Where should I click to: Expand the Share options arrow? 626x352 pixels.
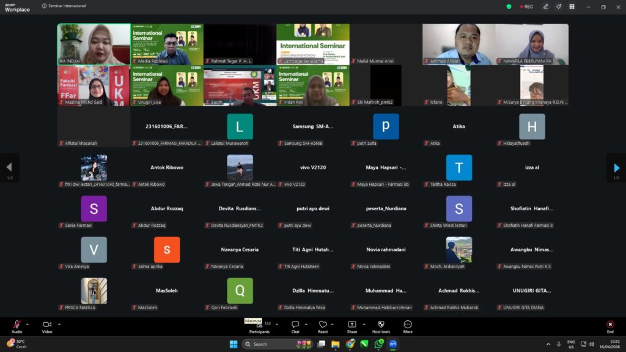click(x=364, y=324)
